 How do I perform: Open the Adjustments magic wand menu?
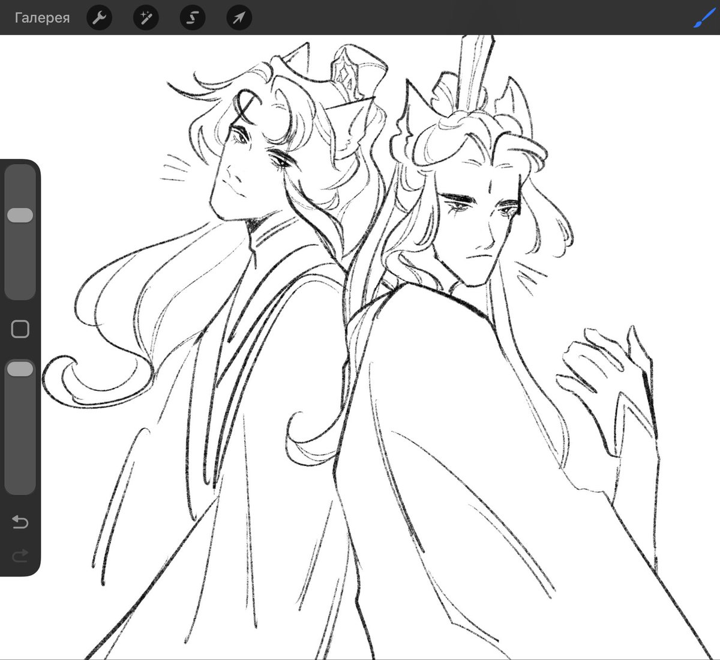(146, 18)
